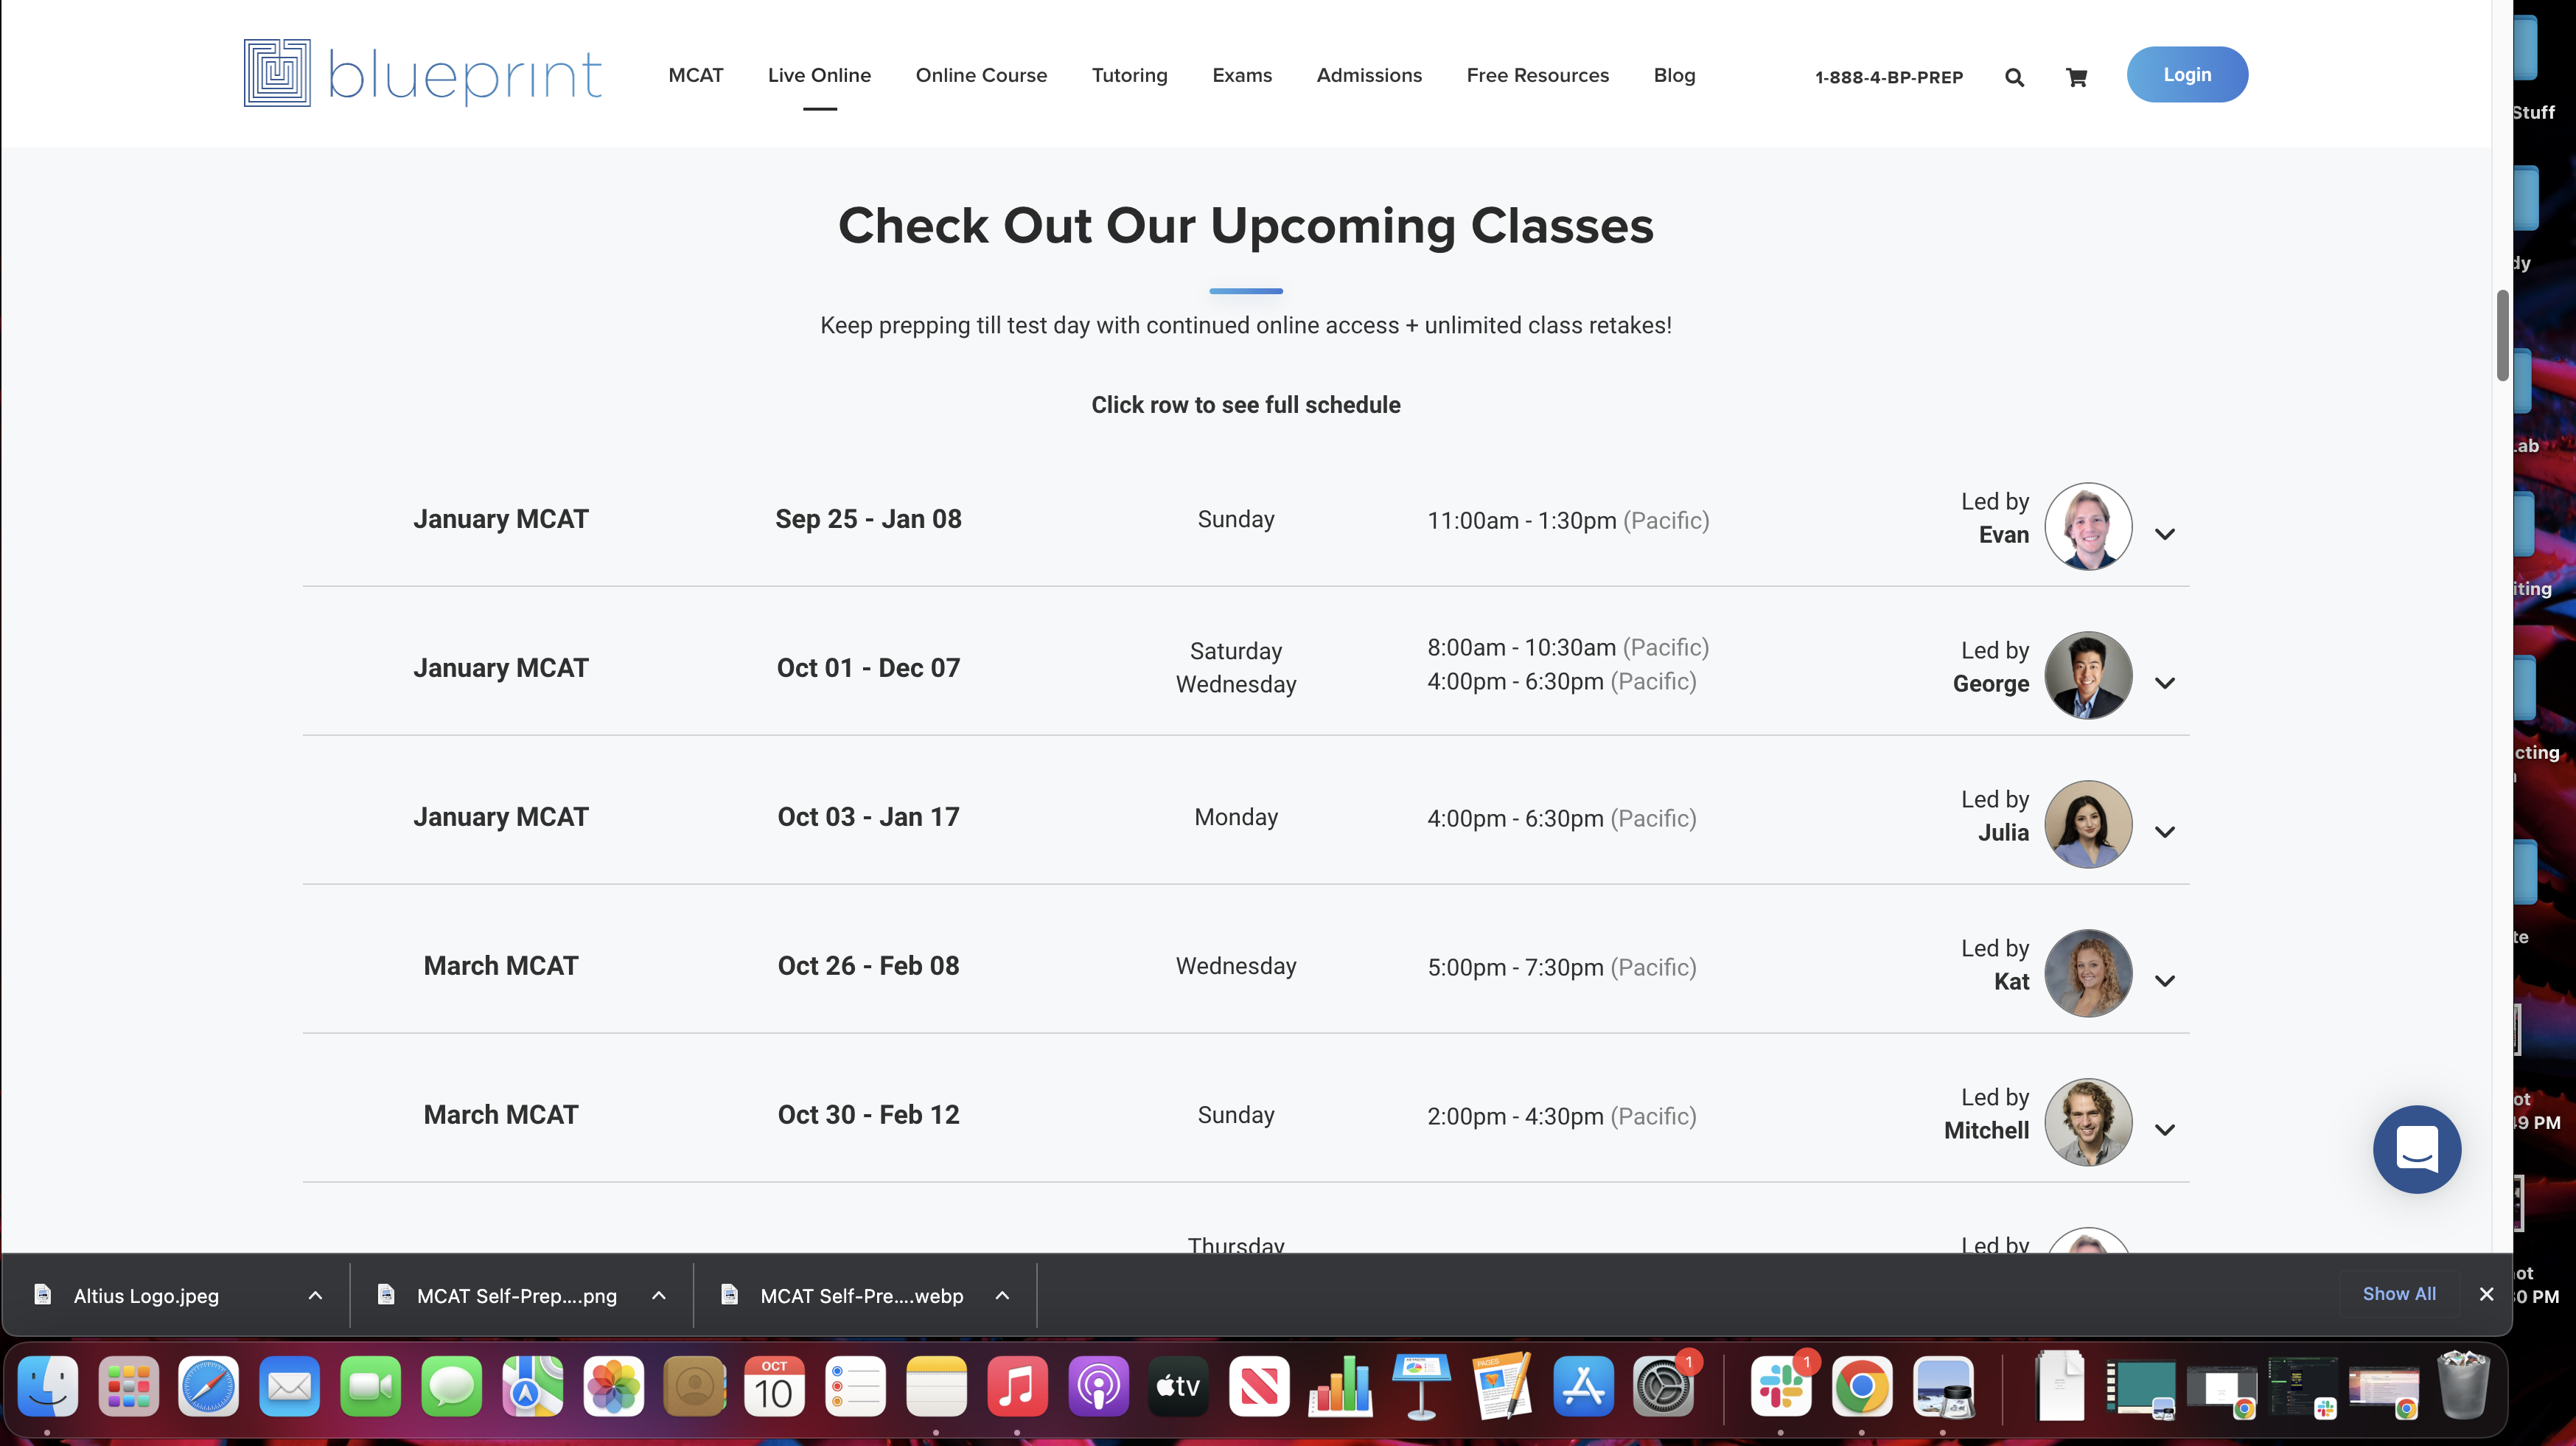2576x1446 pixels.
Task: Expand Kat's March MCAT row
Action: 2165,981
